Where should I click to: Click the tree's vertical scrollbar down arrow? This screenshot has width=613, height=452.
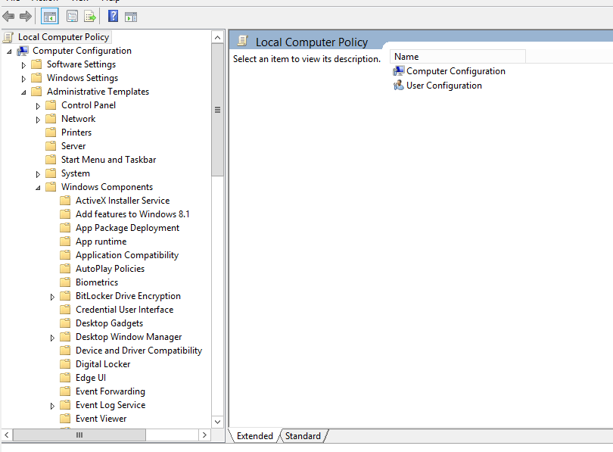click(217, 422)
